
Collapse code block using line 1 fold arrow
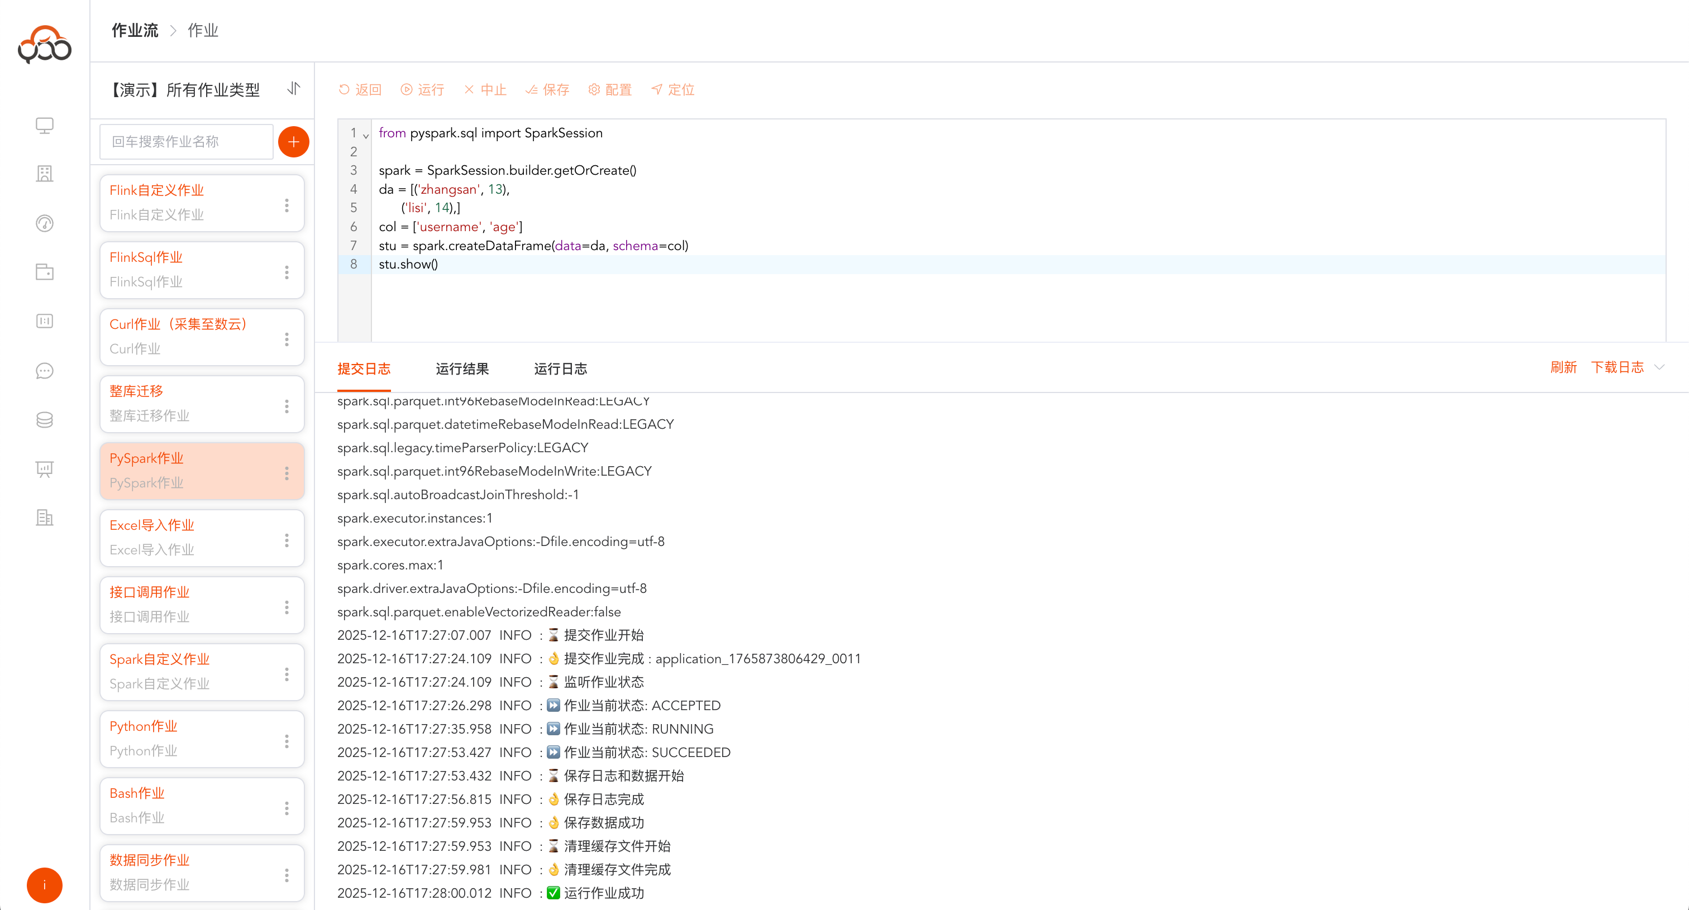[x=366, y=135]
